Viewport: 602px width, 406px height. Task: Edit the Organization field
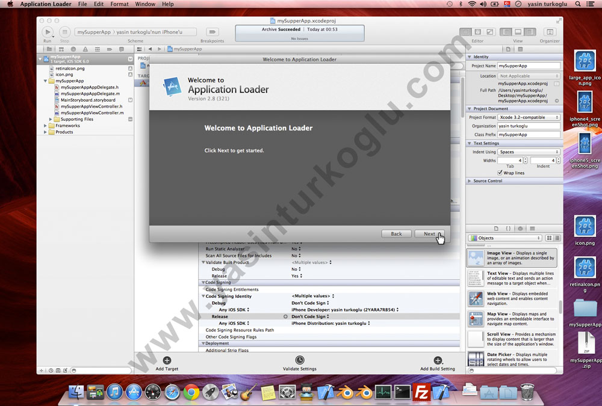pyautogui.click(x=529, y=126)
